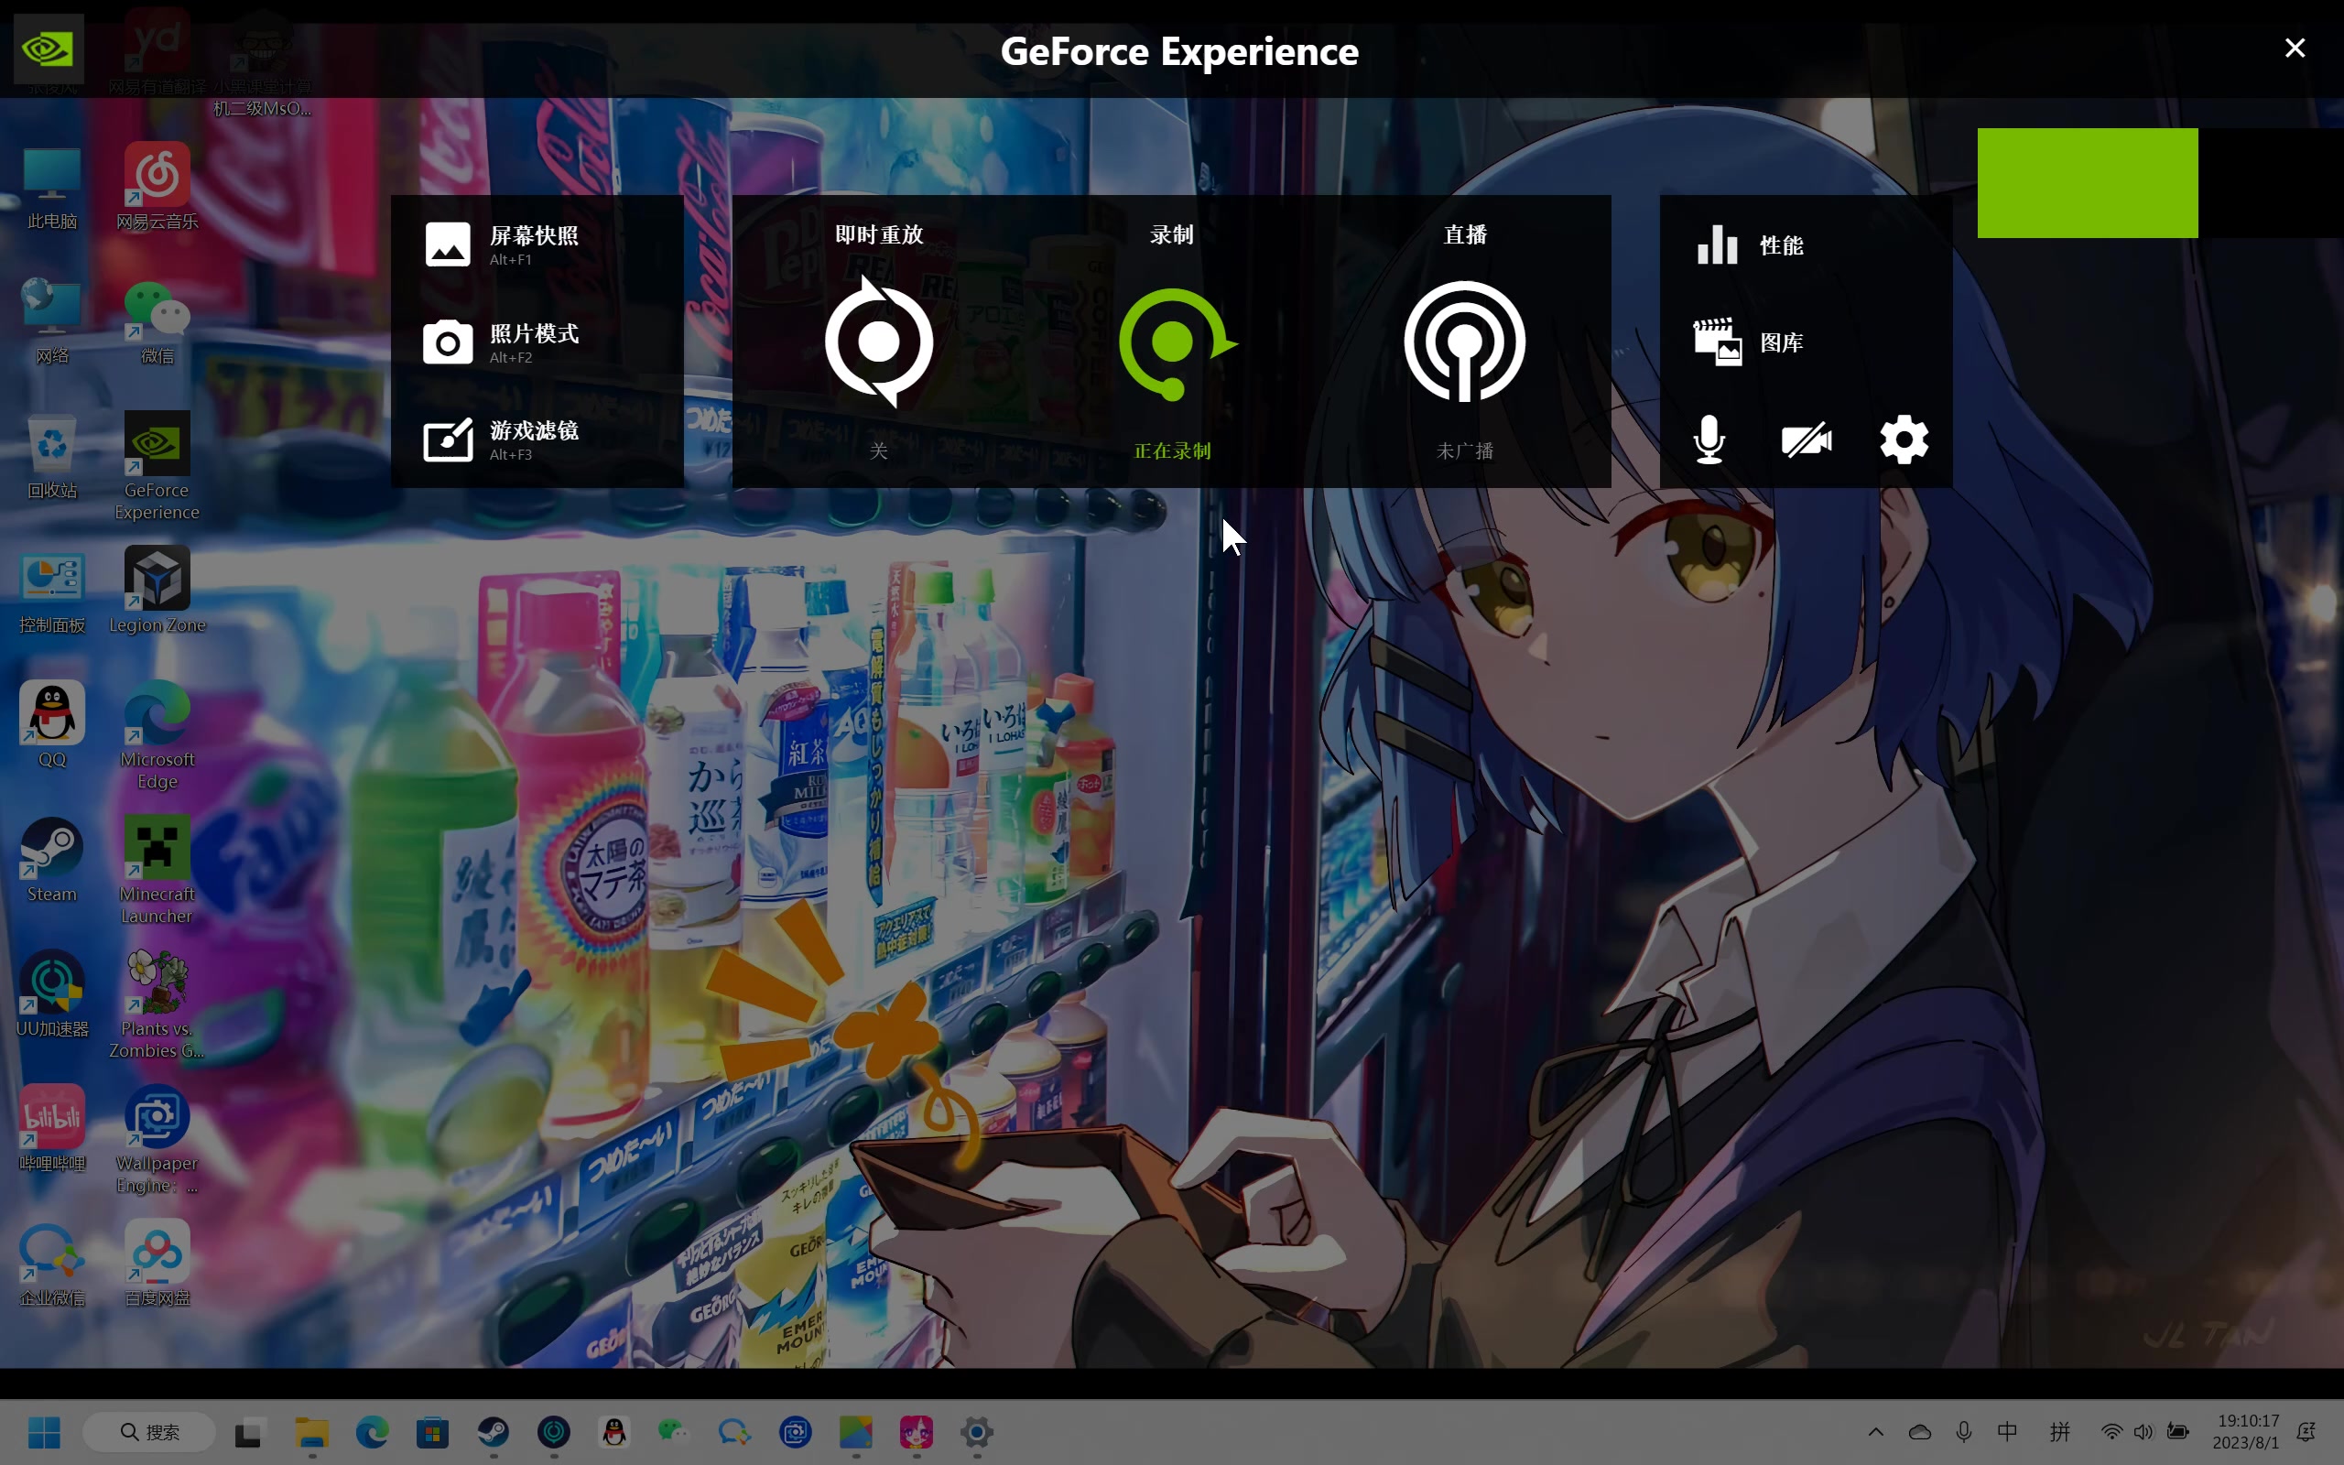Click the system tray microphone icon

point(1963,1432)
